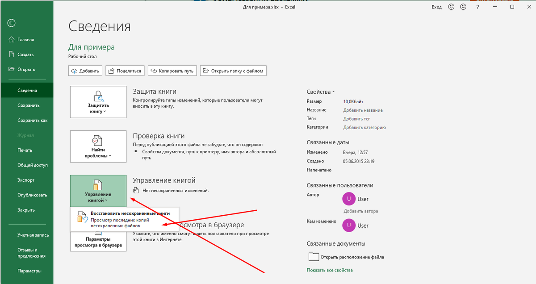
Task: Click the frowning face feedback icon
Action: point(464,7)
